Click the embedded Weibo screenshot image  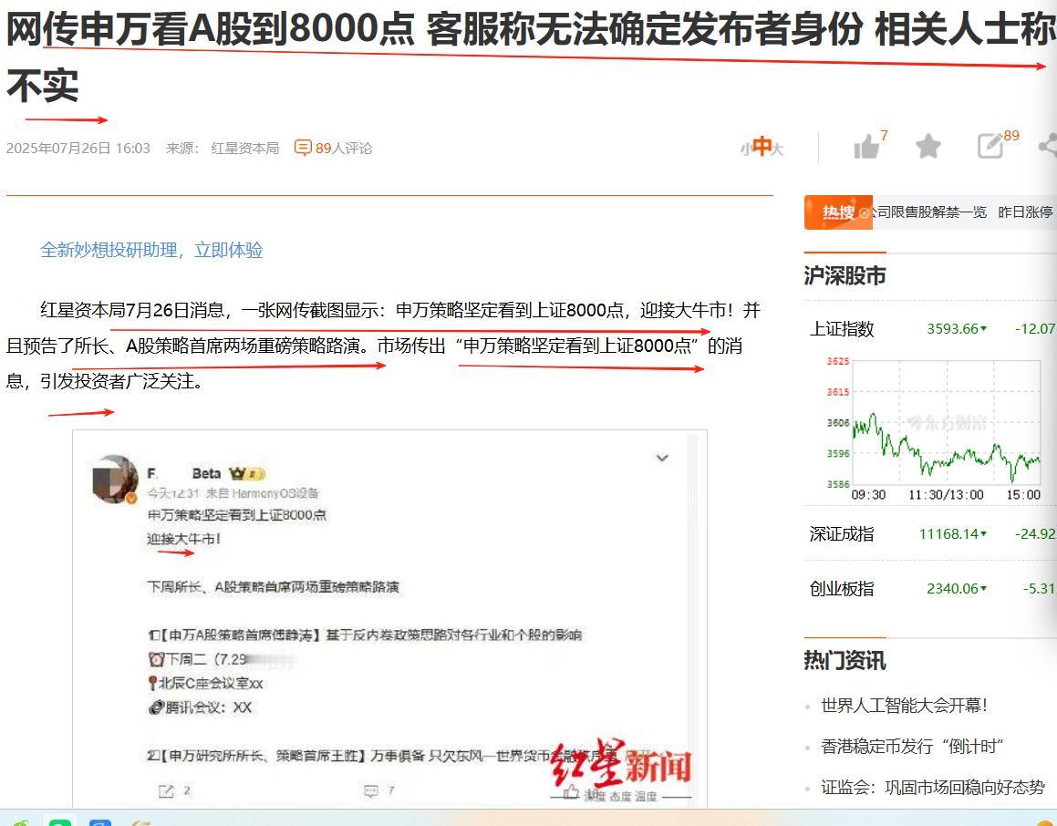(389, 618)
